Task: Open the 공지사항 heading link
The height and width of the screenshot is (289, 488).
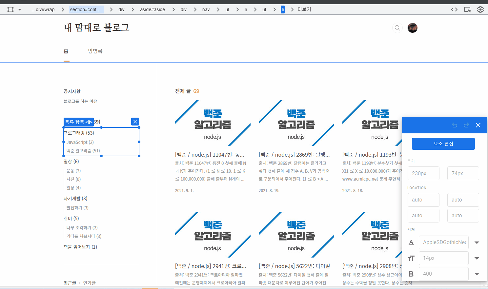Action: pos(72,91)
